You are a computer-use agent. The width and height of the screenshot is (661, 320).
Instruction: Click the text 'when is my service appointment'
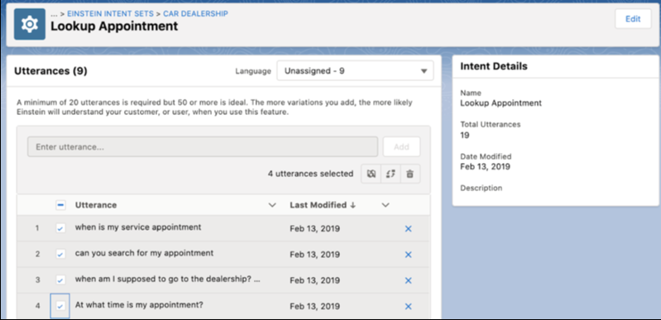pos(138,227)
